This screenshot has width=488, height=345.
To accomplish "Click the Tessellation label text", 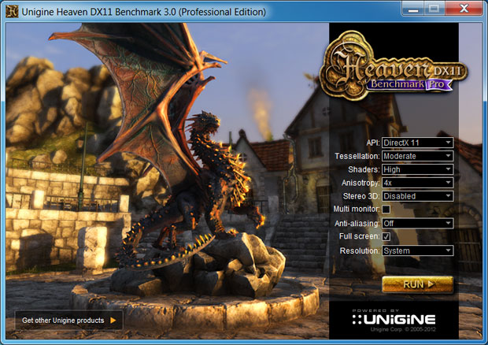I will (x=357, y=156).
